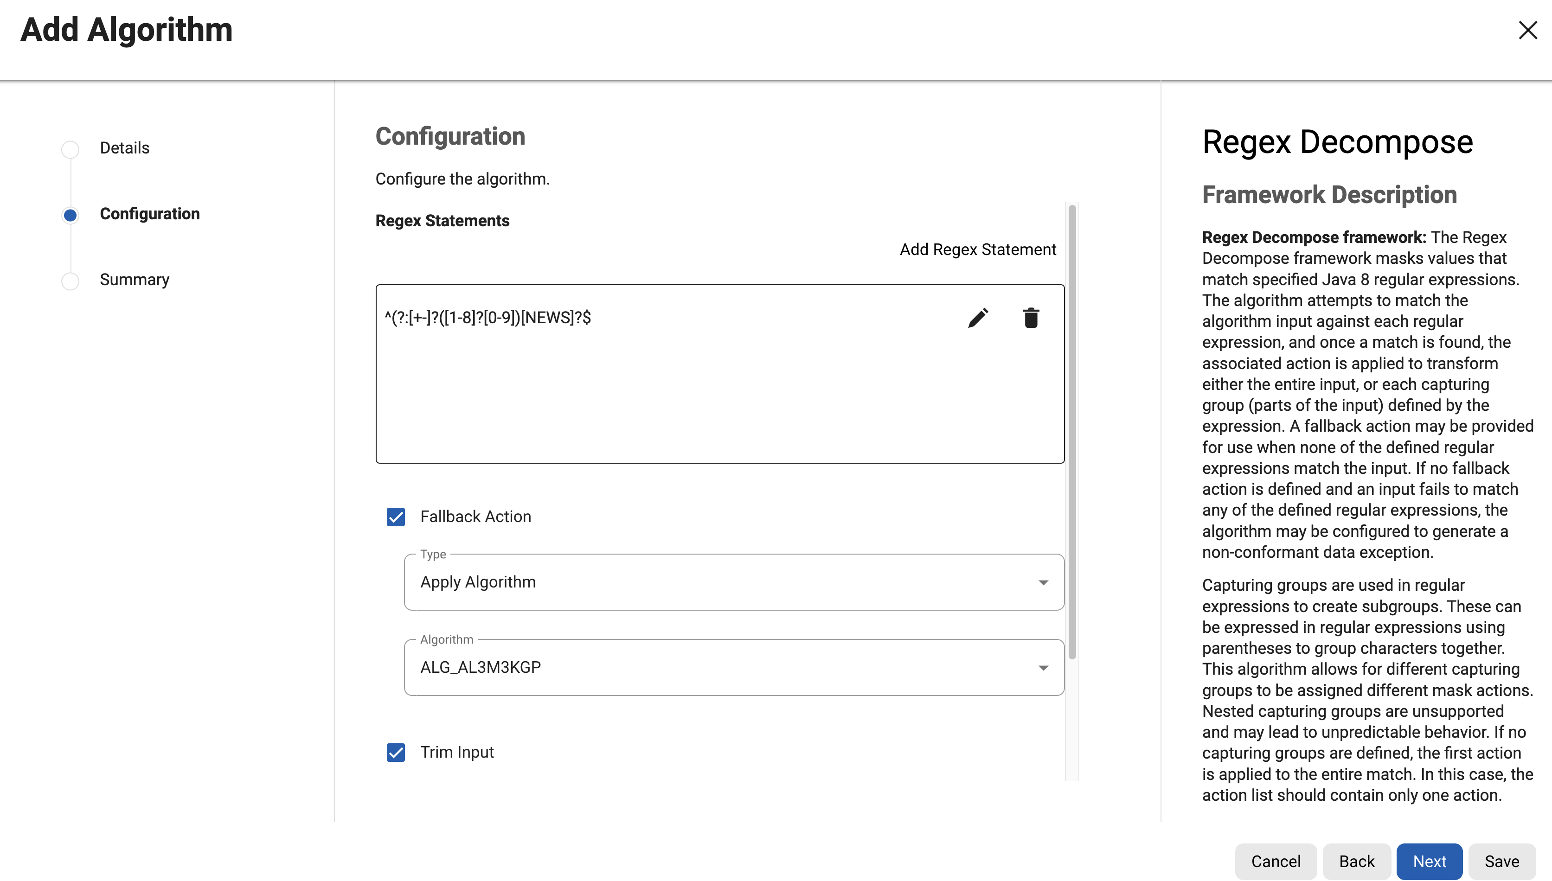Select the Configuration step label
The height and width of the screenshot is (881, 1552).
click(149, 214)
